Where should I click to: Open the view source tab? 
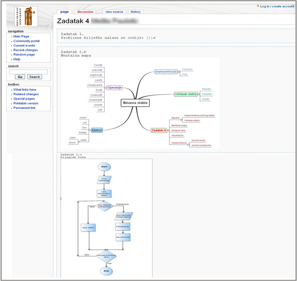point(114,12)
